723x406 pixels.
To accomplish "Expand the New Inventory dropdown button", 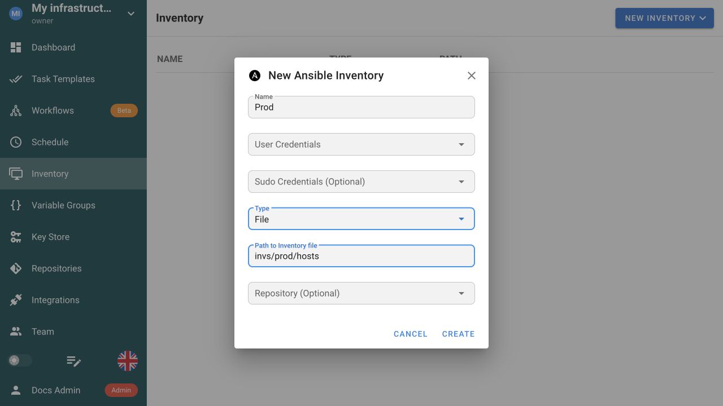I will click(x=665, y=18).
